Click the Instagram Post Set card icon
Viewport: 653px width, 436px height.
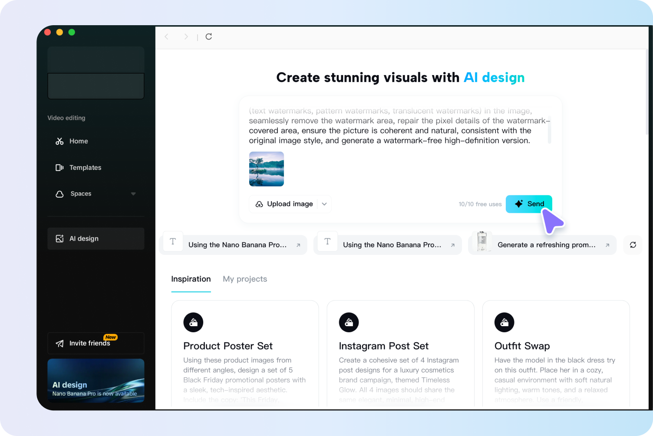(349, 322)
